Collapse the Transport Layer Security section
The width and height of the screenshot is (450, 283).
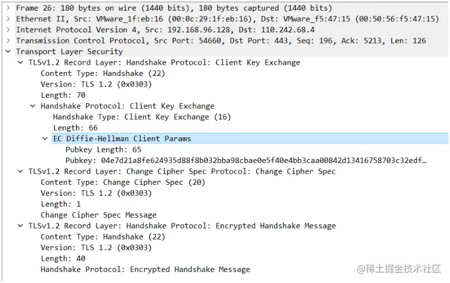click(8, 51)
